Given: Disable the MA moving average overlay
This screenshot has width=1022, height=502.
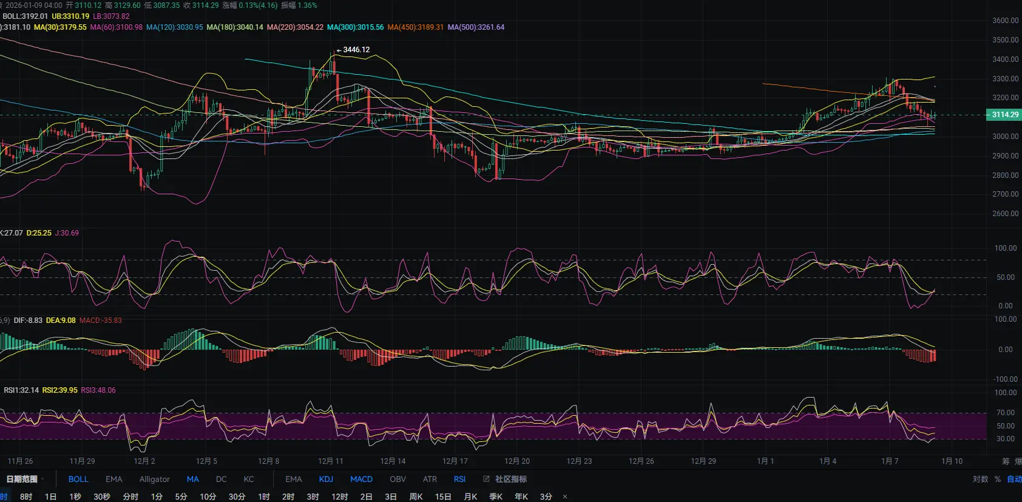Looking at the screenshot, I should click(x=192, y=479).
